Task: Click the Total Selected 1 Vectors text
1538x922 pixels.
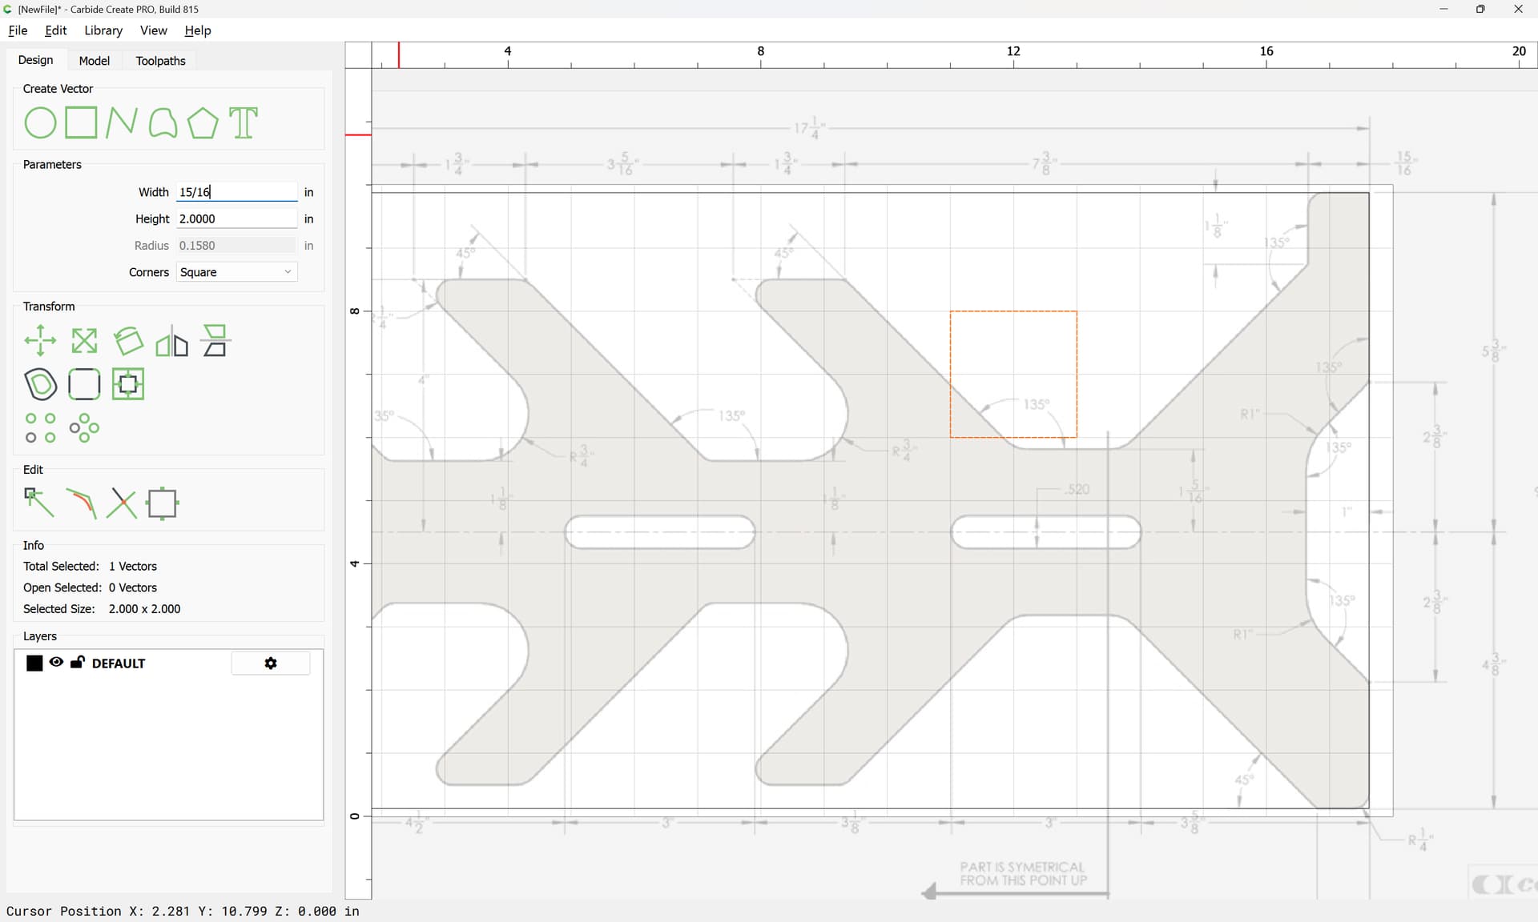Action: (90, 567)
